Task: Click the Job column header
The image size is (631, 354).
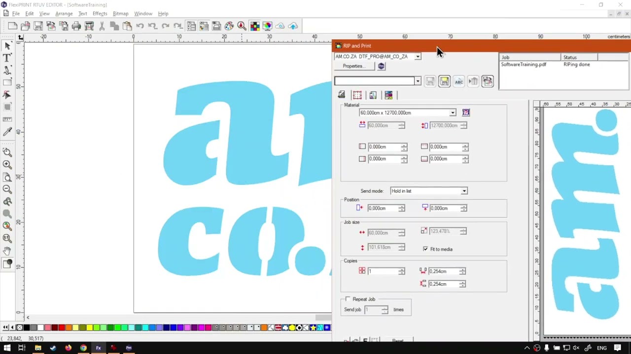Action: tap(530, 58)
